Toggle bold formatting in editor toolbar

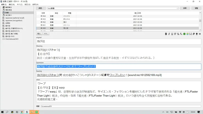tap(166, 34)
